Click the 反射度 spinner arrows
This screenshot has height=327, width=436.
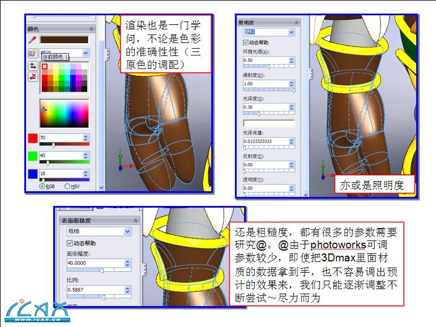tap(292, 165)
